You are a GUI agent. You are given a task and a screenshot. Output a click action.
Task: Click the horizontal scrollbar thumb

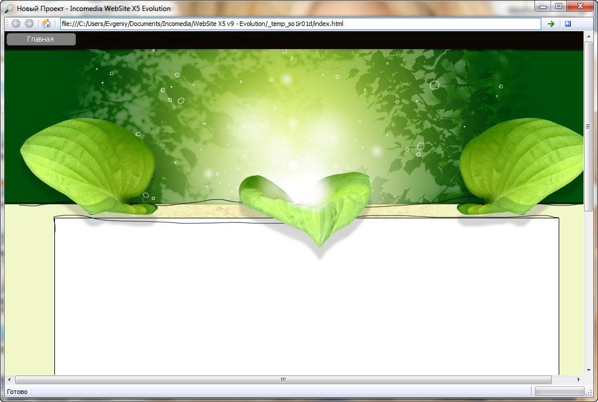[283, 379]
